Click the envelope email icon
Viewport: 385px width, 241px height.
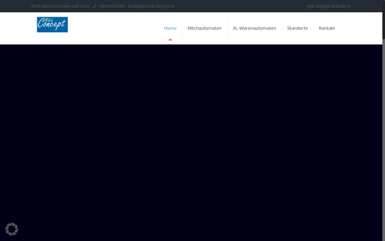click(x=130, y=6)
